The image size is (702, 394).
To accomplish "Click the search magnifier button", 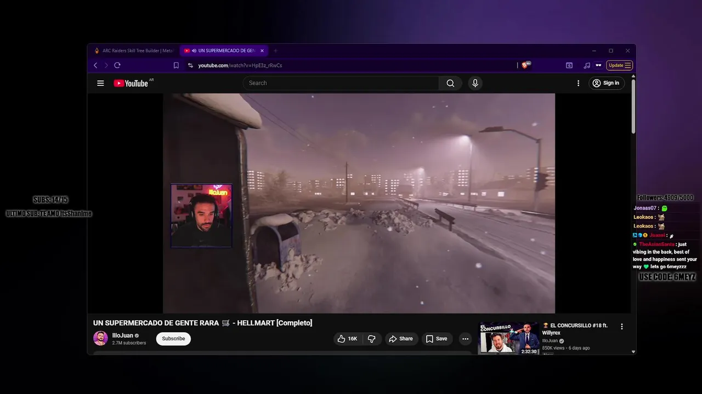I will point(450,83).
